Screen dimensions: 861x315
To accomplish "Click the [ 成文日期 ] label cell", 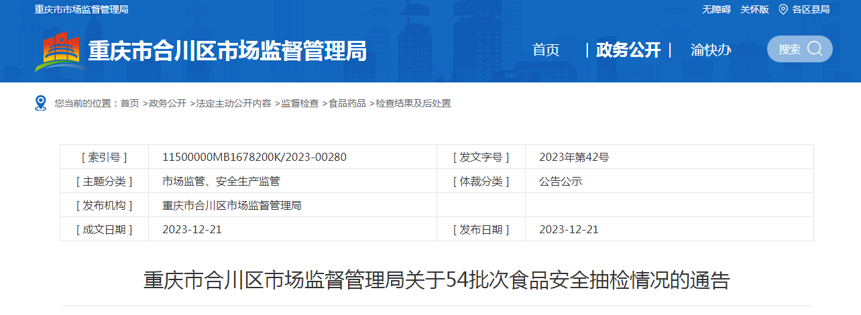I will [x=104, y=229].
